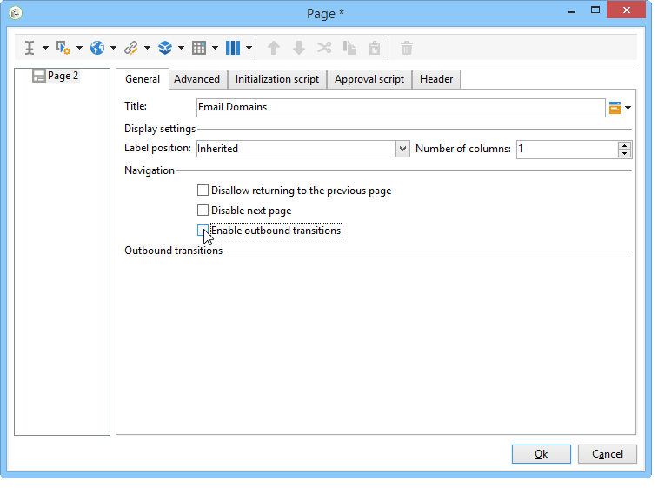The width and height of the screenshot is (658, 488).
Task: Open the table icon's dropdown arrow
Action: pyautogui.click(x=215, y=48)
